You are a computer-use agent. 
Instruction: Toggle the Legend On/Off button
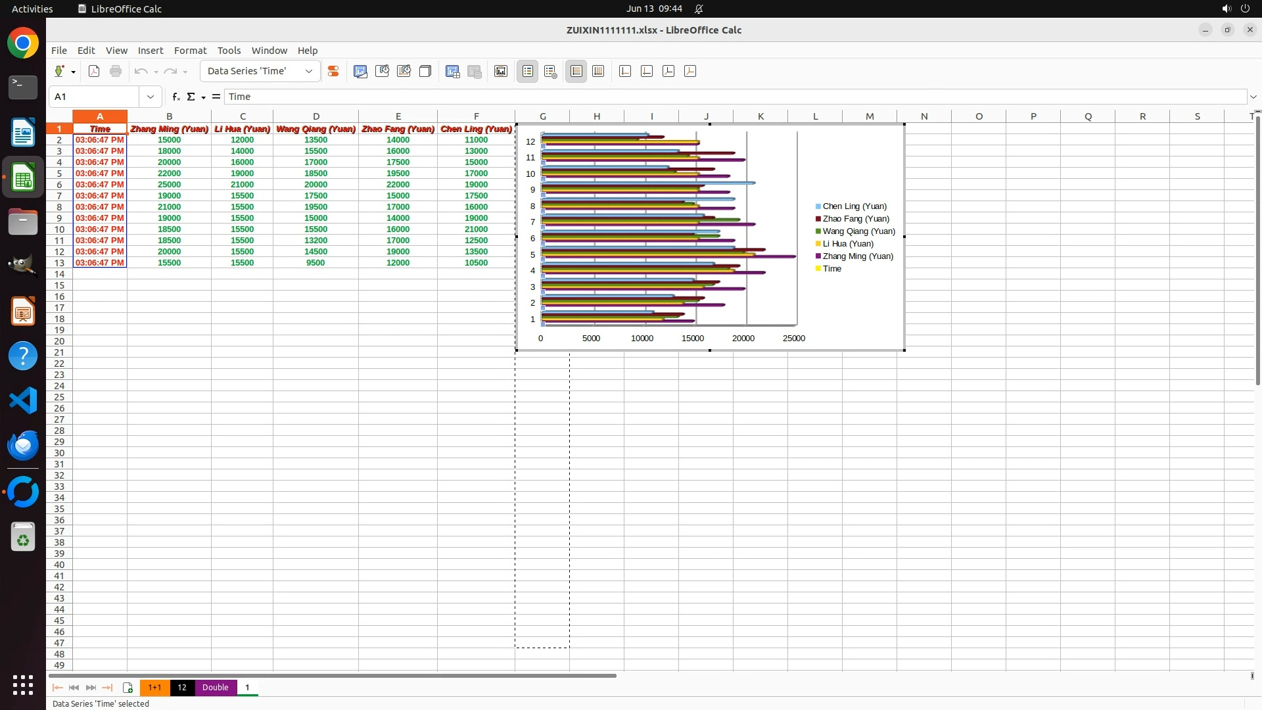[528, 71]
